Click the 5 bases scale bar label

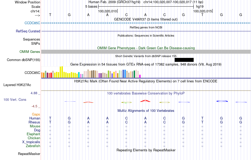pos(91,7)
